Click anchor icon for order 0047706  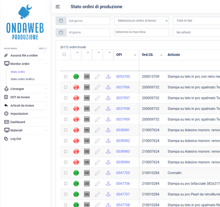click(x=108, y=183)
